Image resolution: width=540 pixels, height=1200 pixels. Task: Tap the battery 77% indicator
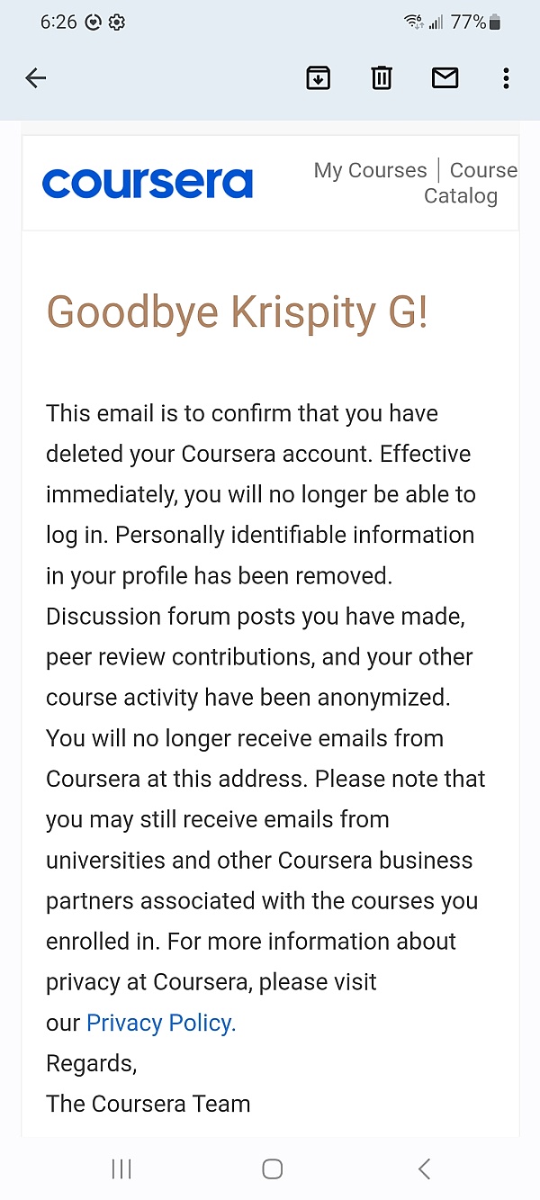[x=476, y=23]
